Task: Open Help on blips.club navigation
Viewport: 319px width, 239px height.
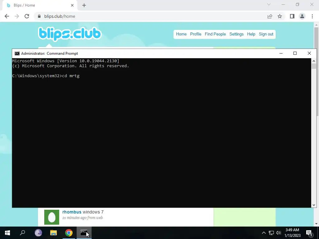Action: coord(251,34)
